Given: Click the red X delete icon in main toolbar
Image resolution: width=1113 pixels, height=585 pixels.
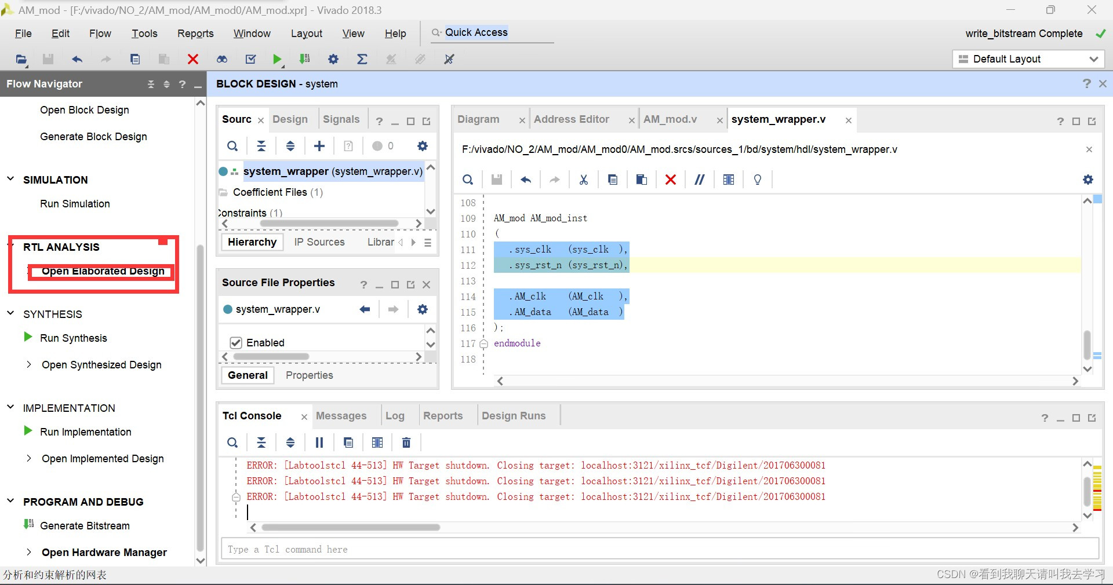Looking at the screenshot, I should pyautogui.click(x=193, y=59).
